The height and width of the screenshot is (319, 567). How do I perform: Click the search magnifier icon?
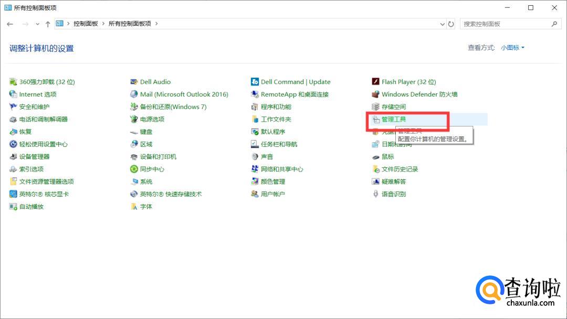(x=554, y=24)
